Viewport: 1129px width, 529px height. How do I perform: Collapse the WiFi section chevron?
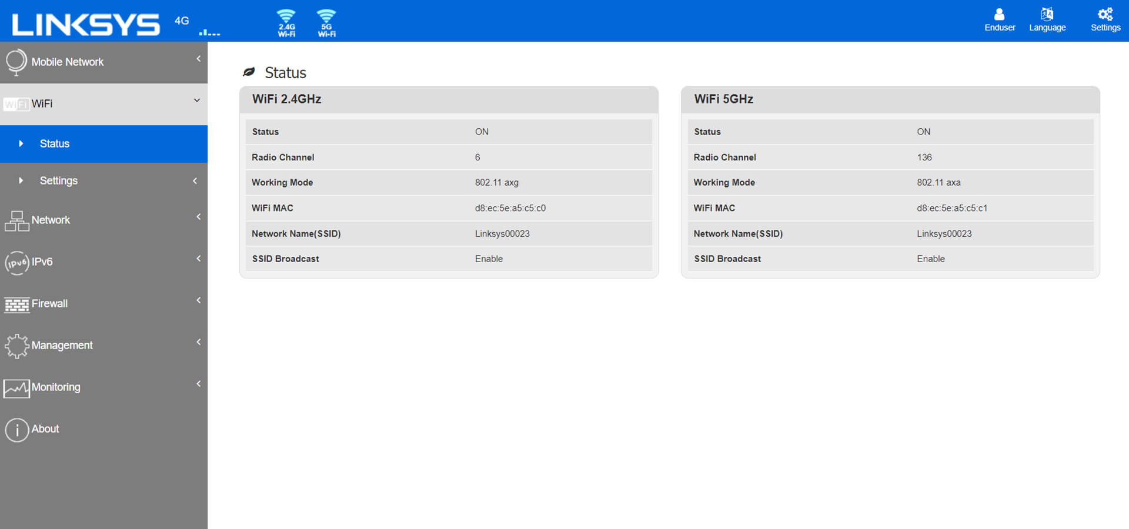pos(197,101)
